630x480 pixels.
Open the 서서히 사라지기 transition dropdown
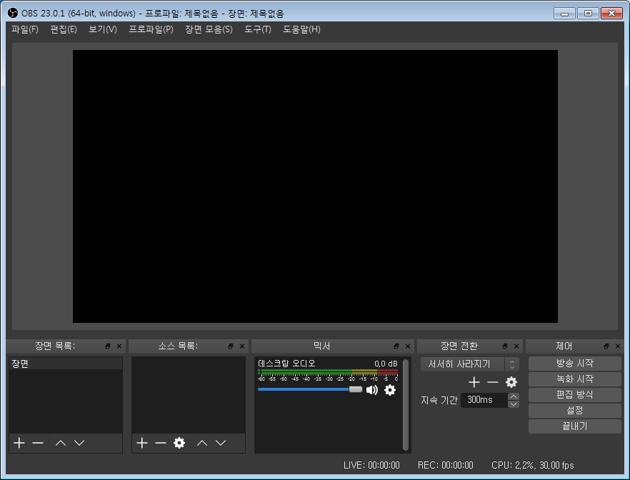470,364
